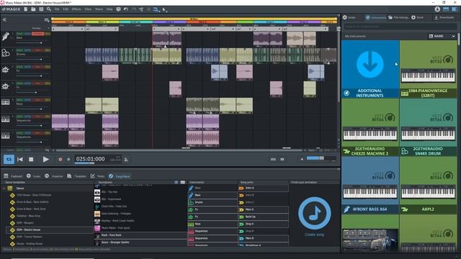The width and height of the screenshot is (461, 259).
Task: Open the Help menu
Action: pos(109,9)
